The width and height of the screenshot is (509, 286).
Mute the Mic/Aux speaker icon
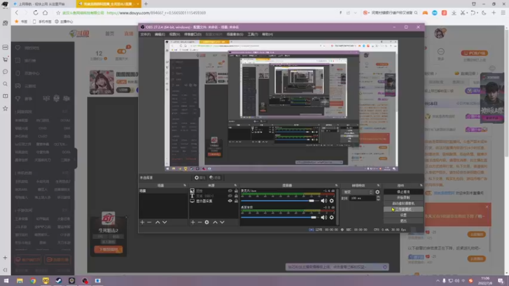pos(324,201)
